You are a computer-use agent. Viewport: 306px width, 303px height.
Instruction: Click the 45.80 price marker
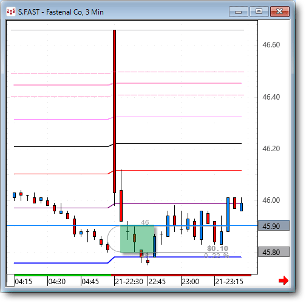(x=274, y=252)
